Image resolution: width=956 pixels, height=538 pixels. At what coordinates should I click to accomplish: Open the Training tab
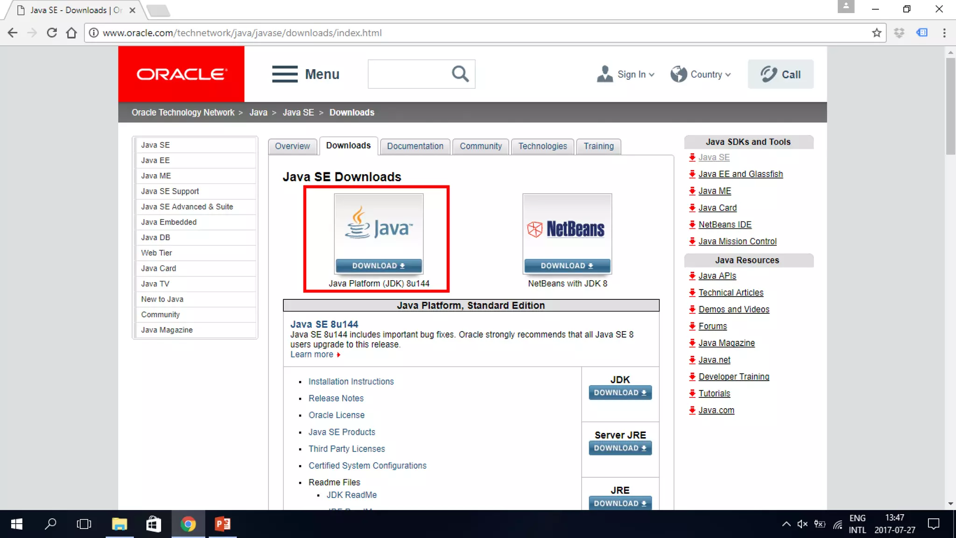tap(598, 146)
